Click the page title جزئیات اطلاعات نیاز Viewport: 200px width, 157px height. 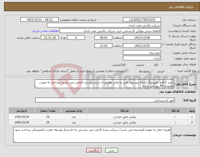pyautogui.click(x=181, y=7)
